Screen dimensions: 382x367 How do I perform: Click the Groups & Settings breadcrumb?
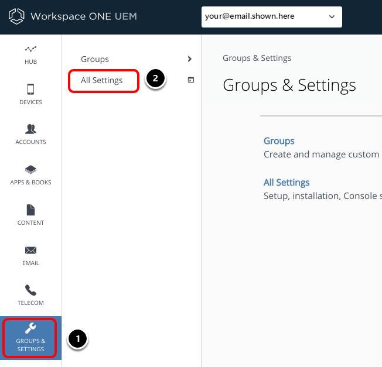pyautogui.click(x=257, y=58)
